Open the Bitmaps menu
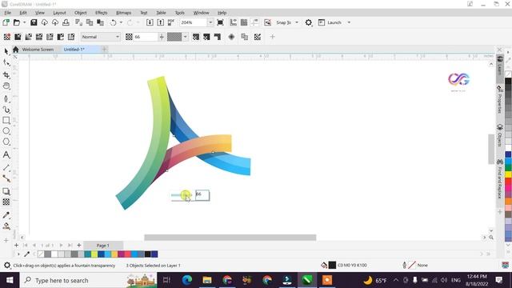 click(x=123, y=13)
